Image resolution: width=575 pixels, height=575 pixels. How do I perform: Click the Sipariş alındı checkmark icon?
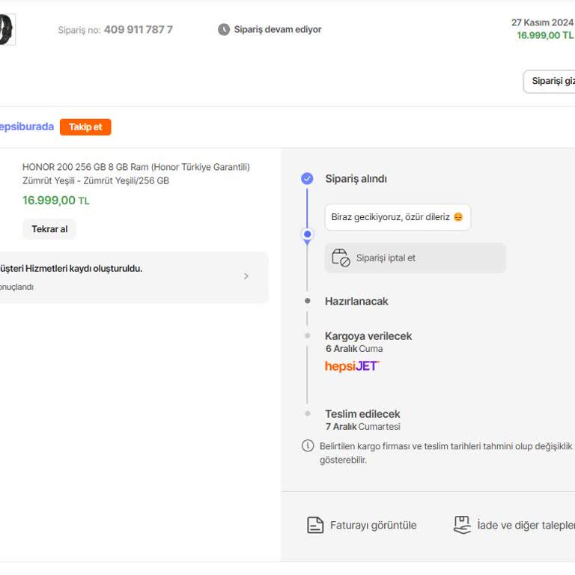click(307, 179)
